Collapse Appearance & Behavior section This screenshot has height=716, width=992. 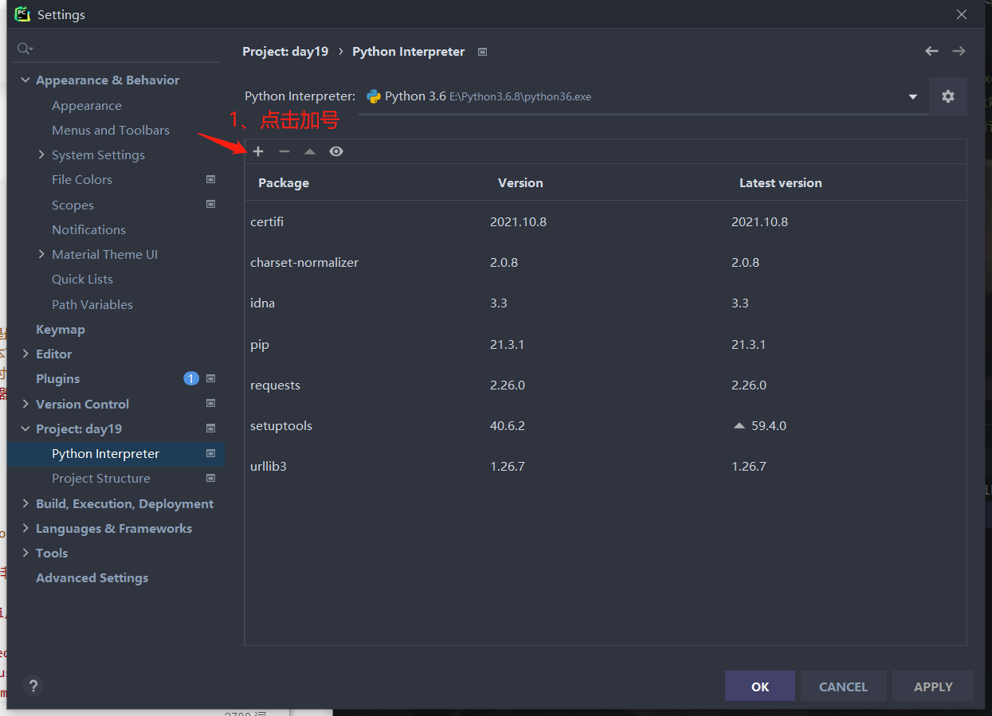(25, 80)
